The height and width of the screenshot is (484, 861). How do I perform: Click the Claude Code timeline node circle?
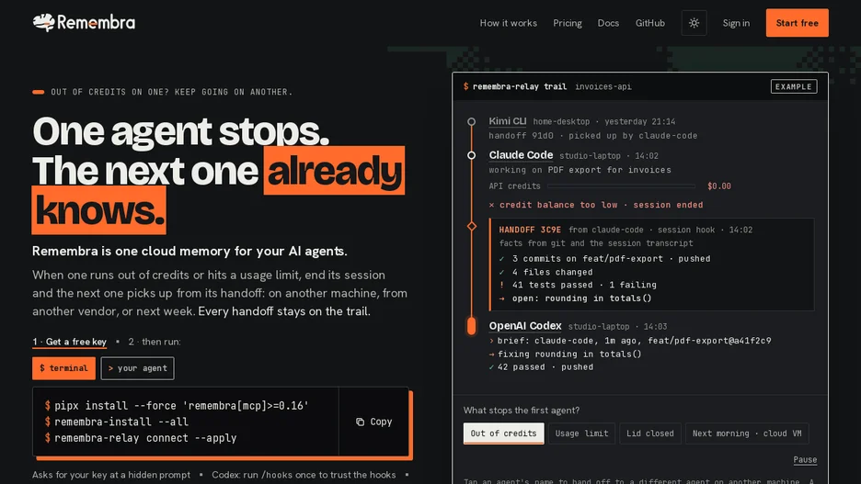tap(471, 155)
